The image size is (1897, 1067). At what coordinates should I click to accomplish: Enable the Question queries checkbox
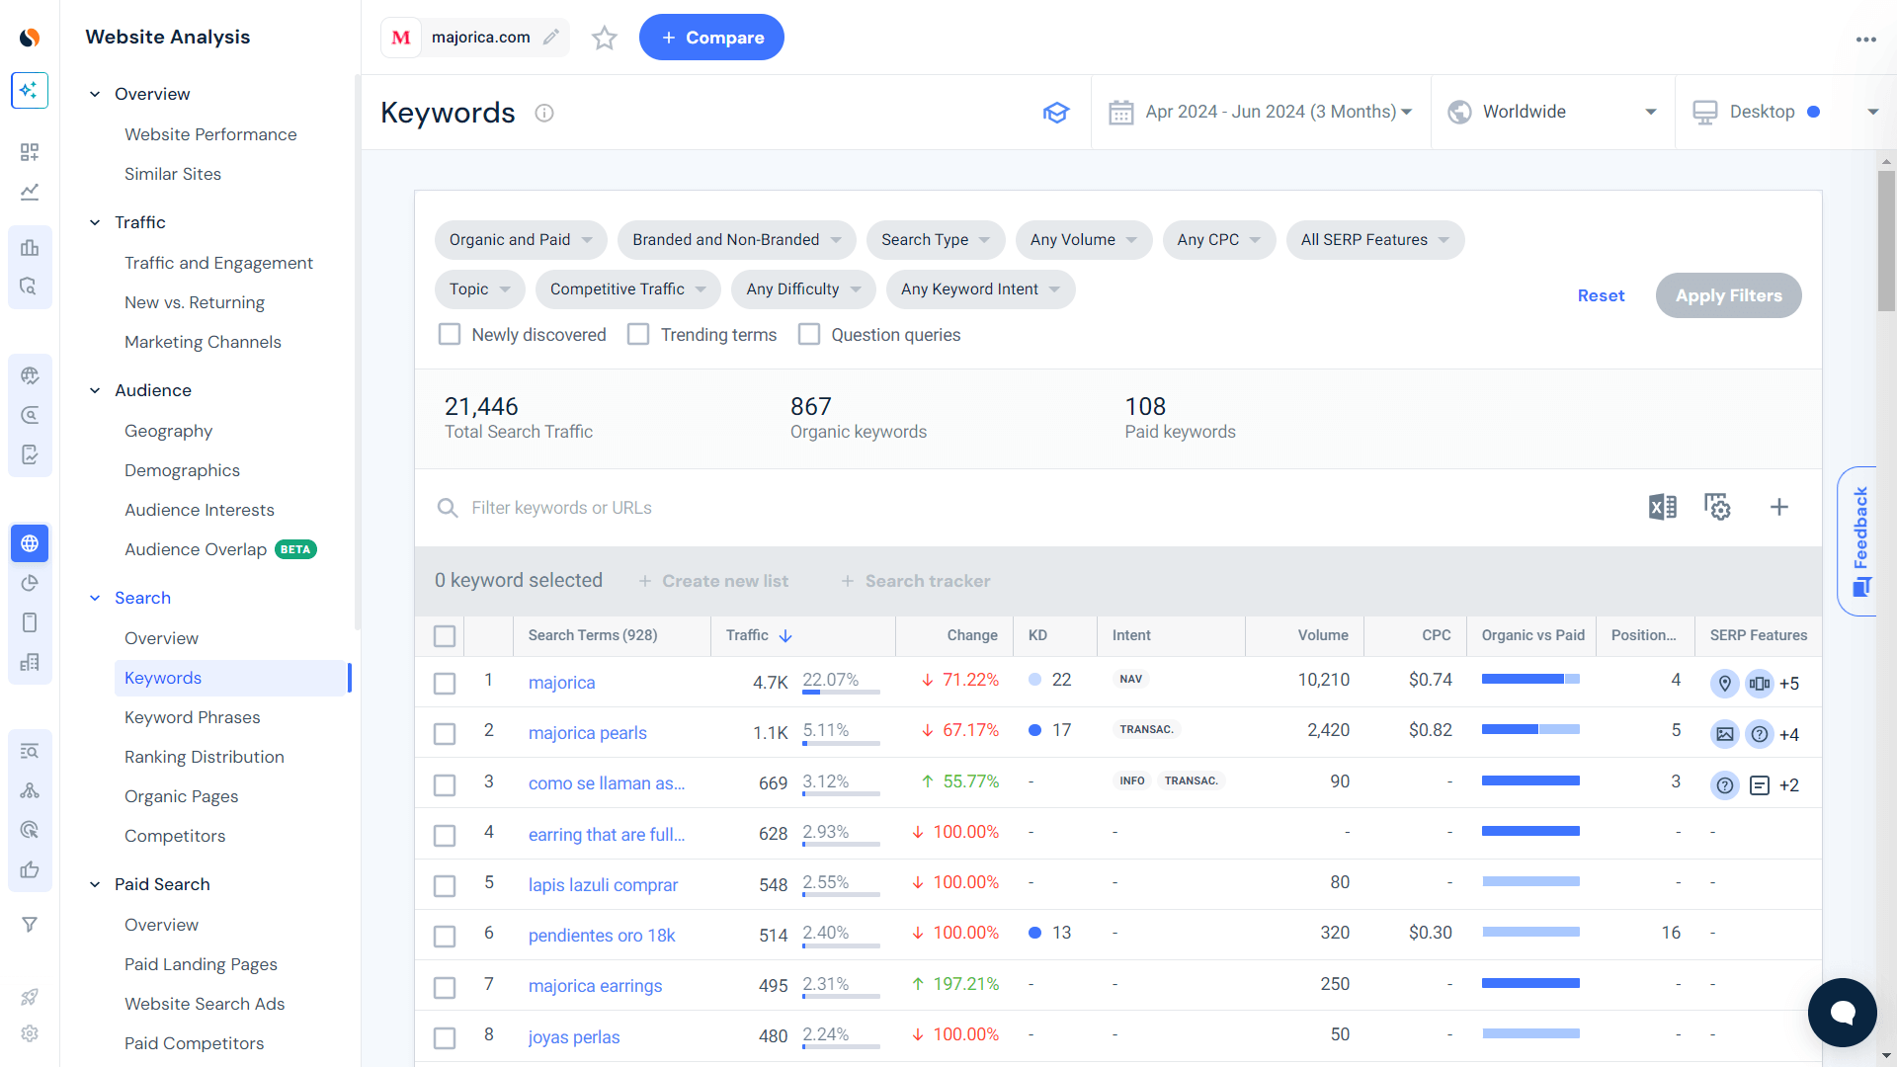[x=809, y=335]
